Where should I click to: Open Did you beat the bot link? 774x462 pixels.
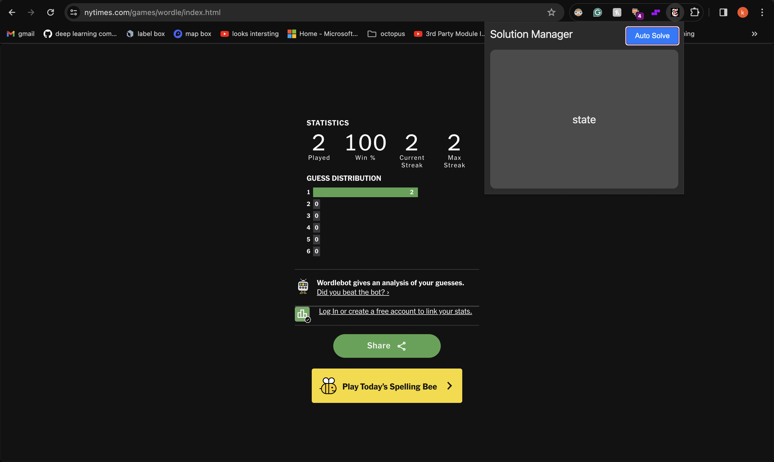coord(353,292)
